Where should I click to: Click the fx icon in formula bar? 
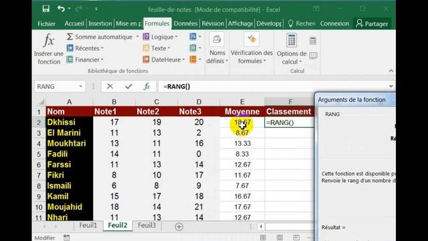[x=146, y=86]
